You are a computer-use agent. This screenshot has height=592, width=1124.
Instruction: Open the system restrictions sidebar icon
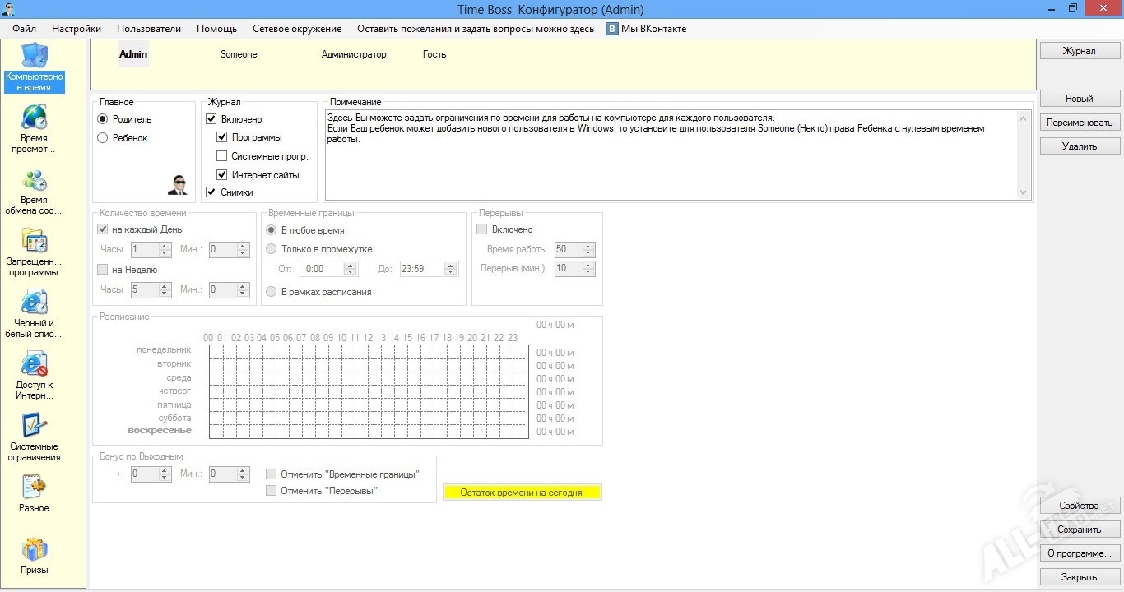[x=34, y=426]
